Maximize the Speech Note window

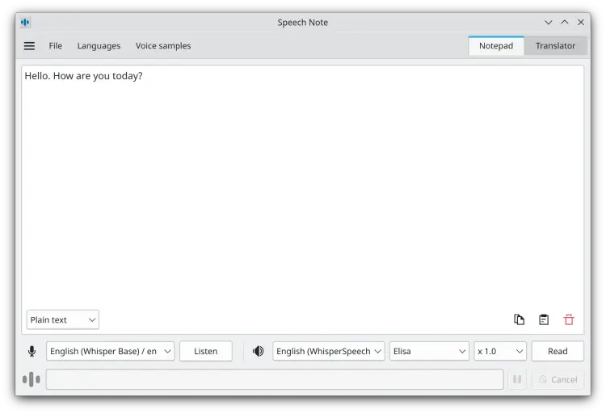pyautogui.click(x=565, y=23)
